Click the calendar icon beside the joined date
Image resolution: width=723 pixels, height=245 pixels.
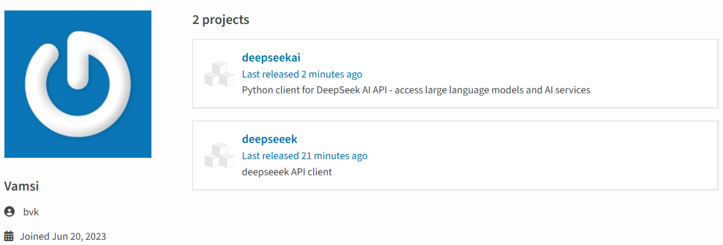click(x=9, y=236)
